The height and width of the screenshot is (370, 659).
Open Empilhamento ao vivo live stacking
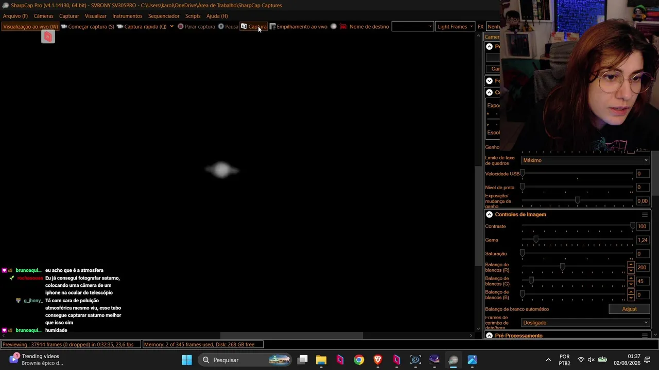pos(299,27)
